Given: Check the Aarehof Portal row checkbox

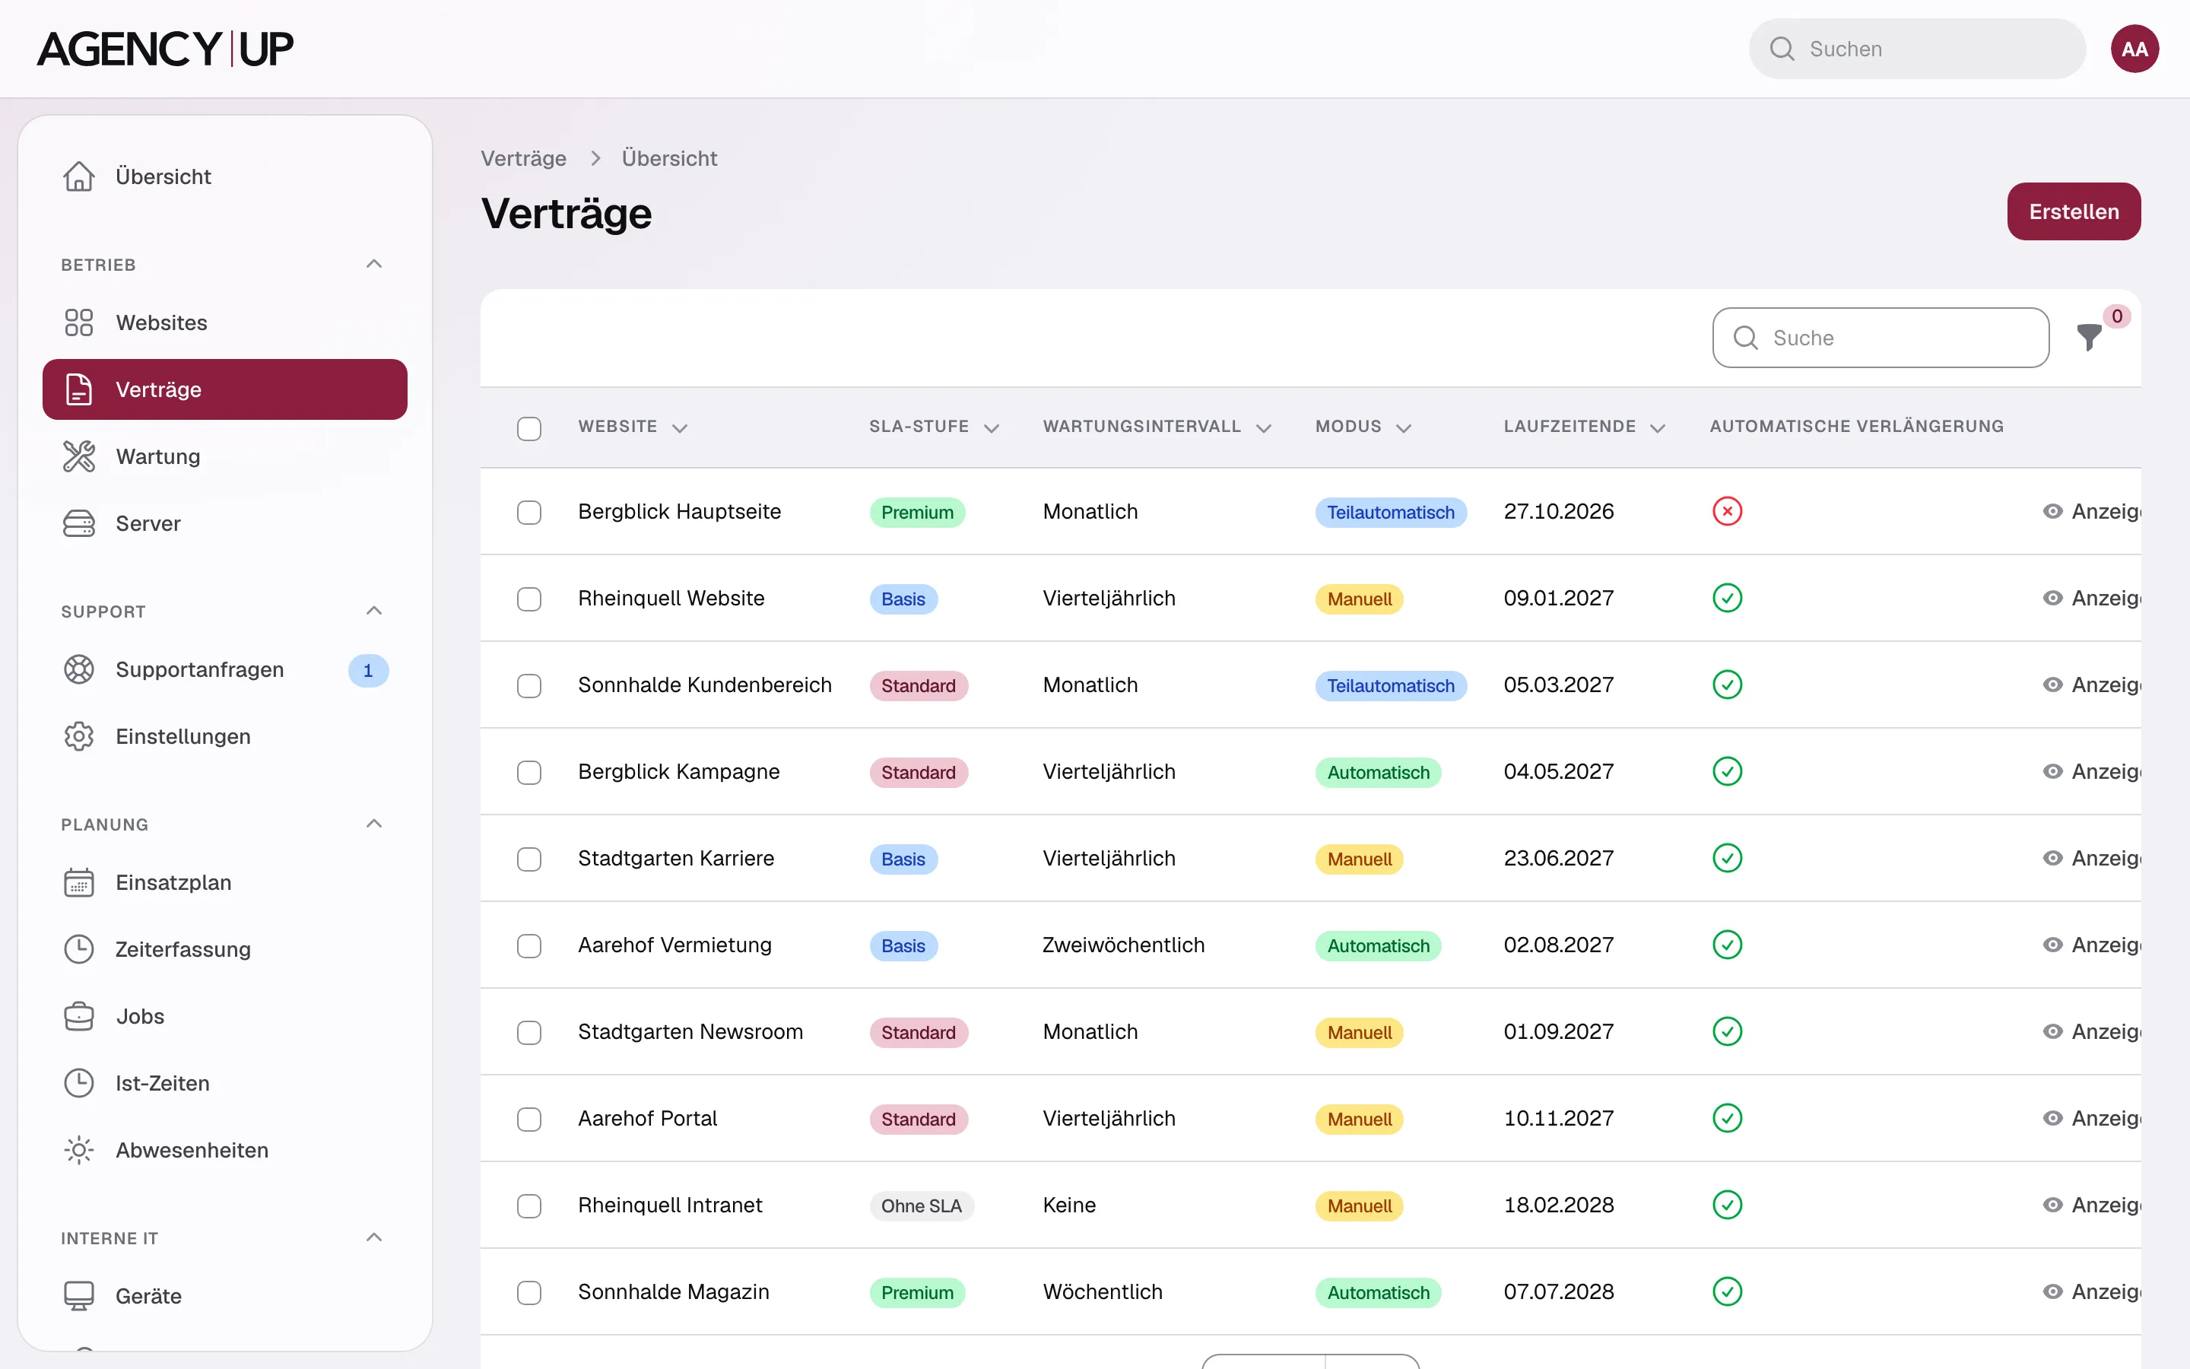Looking at the screenshot, I should pos(529,1119).
